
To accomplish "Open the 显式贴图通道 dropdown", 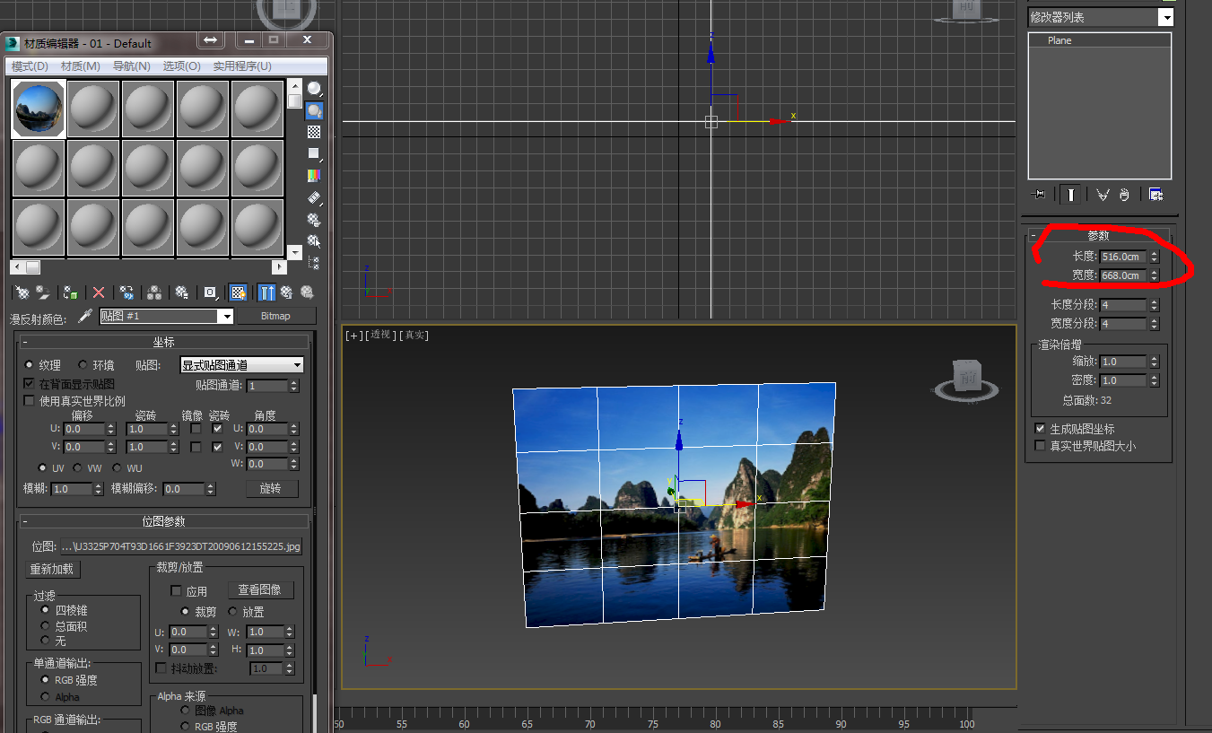I will click(242, 365).
